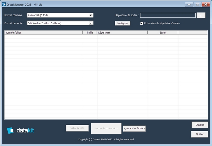212x146 pixels.
Task: Close the CrossManager window
Action: pos(206,5)
